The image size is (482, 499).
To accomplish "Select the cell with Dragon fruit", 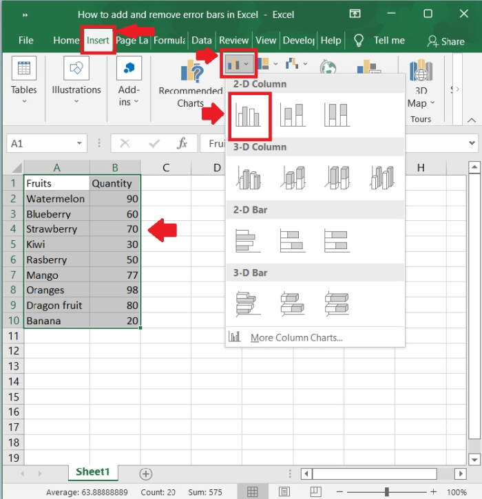I will (x=56, y=306).
